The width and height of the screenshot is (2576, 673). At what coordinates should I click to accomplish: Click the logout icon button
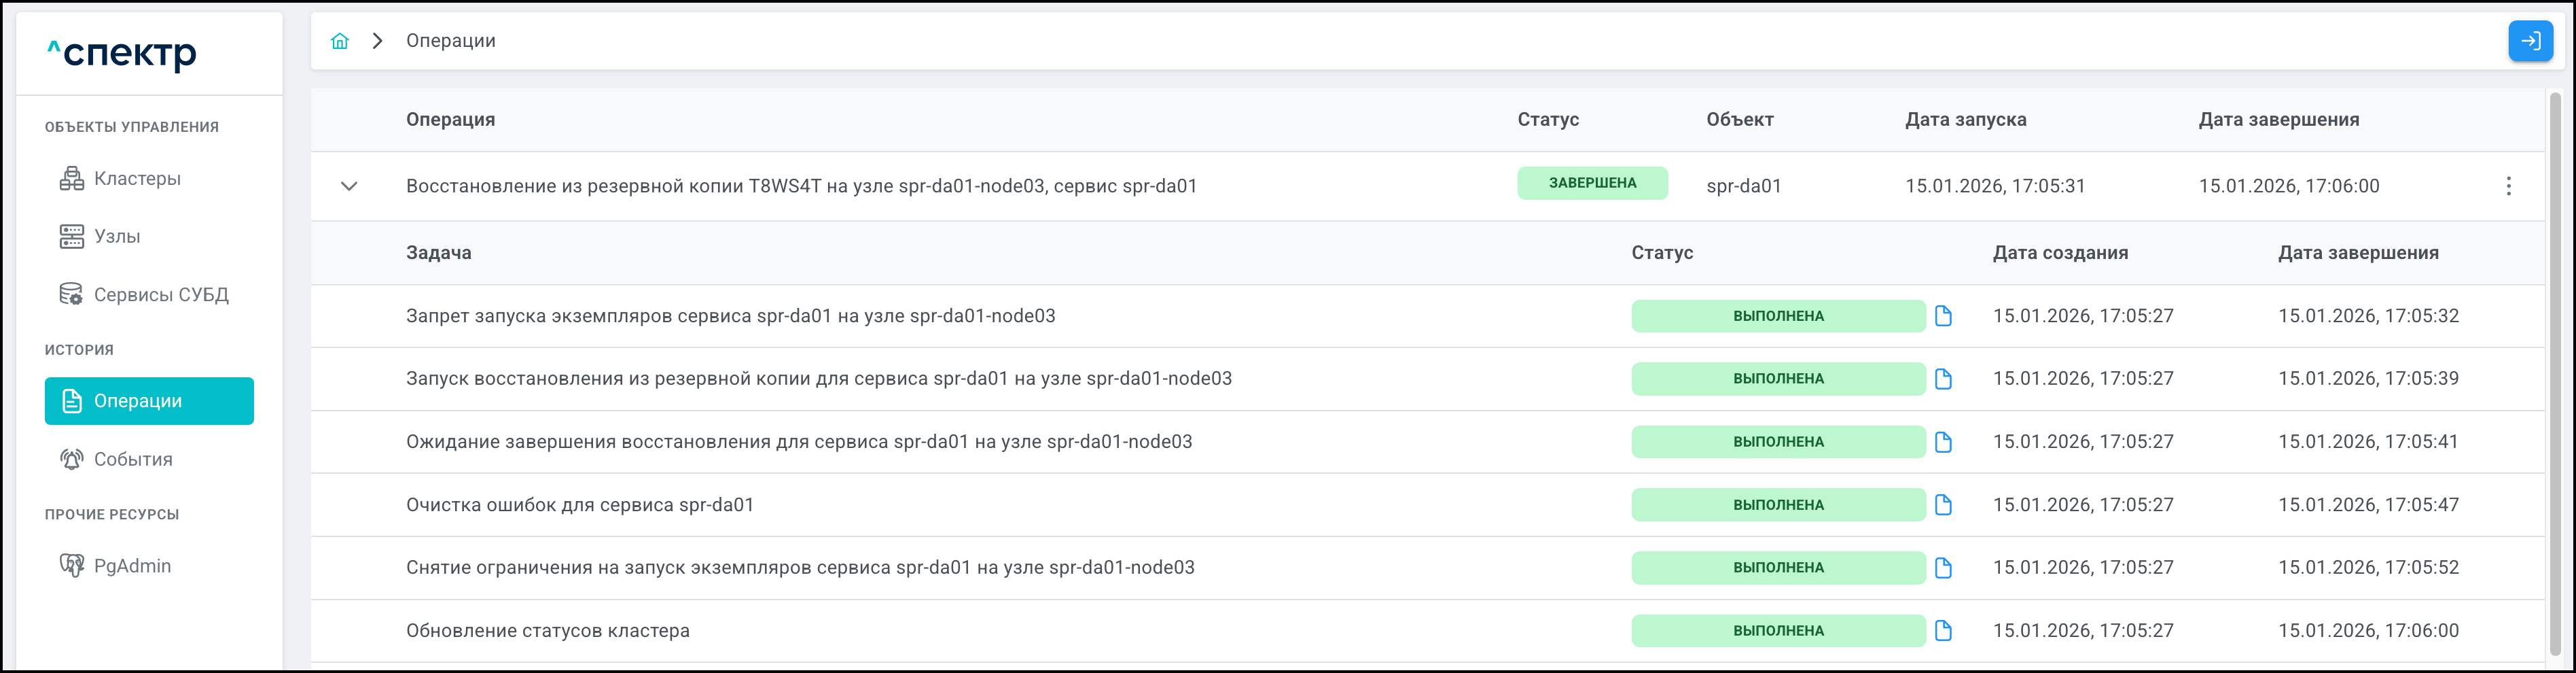pos(2530,41)
